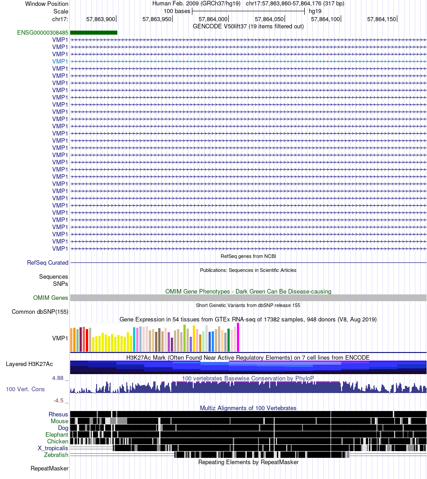Click the RepeatMasker track label

[49, 469]
